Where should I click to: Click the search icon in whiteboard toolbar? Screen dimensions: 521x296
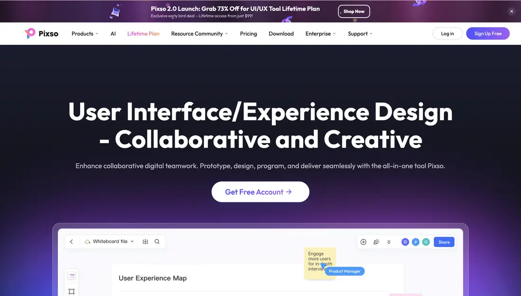[157, 241]
